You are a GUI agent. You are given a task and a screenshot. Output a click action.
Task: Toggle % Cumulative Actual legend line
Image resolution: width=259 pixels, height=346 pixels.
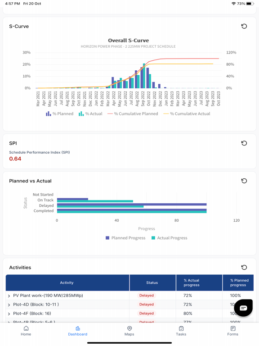click(187, 114)
